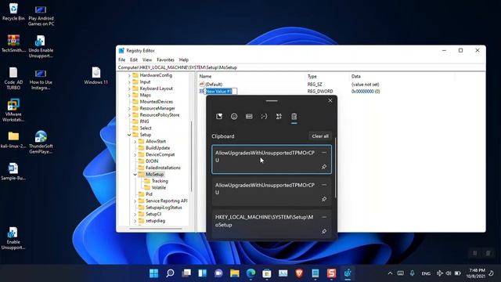Open Microsoft Edge from taskbar
The width and height of the screenshot is (501, 282).
tap(250, 273)
